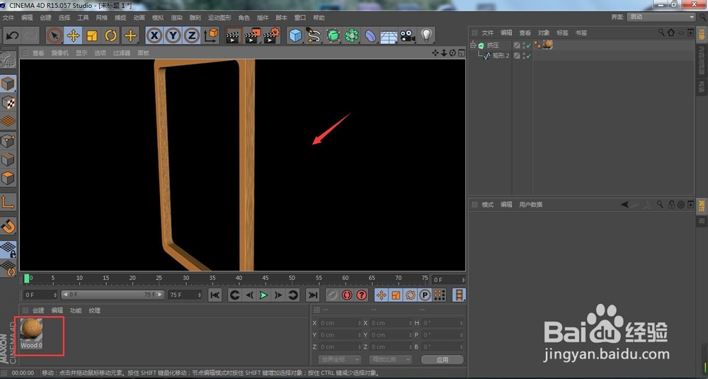Screen dimensions: 708x379
Task: Activate the Rotate tool in top toolbar
Action: [x=111, y=35]
